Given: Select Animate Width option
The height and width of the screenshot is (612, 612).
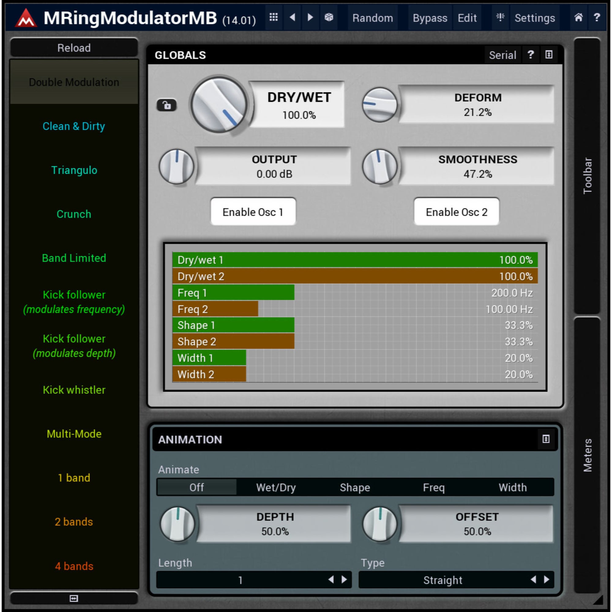Looking at the screenshot, I should tap(513, 487).
